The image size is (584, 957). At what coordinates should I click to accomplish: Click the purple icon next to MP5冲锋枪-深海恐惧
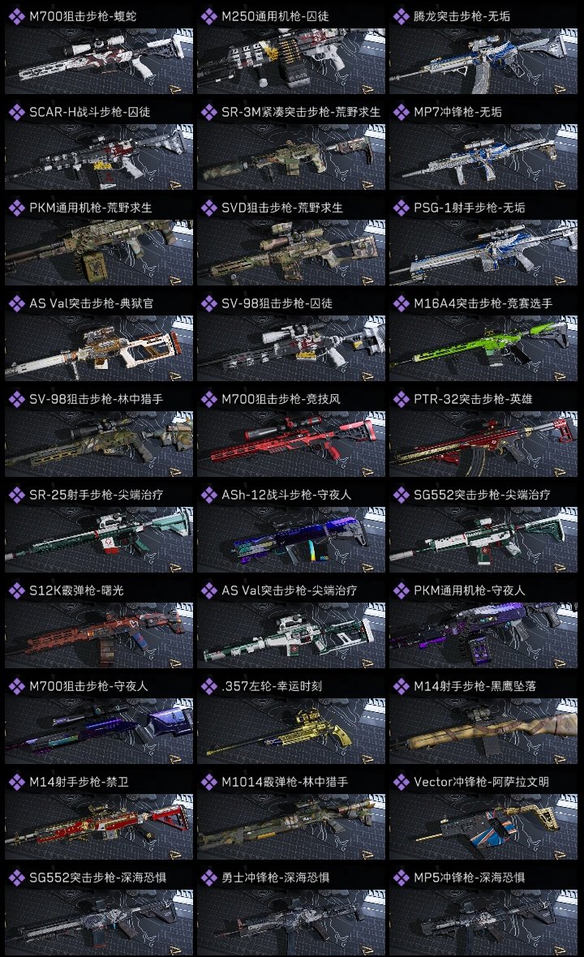[x=401, y=878]
